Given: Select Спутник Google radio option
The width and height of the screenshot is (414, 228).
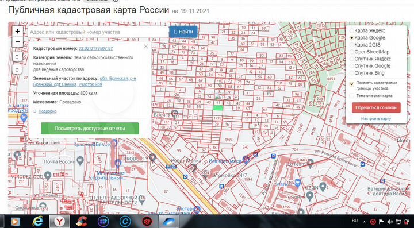Looking at the screenshot, I should coord(352,66).
